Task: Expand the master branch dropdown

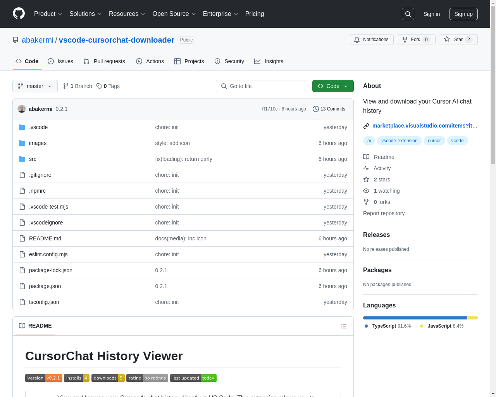Action: 35,86
